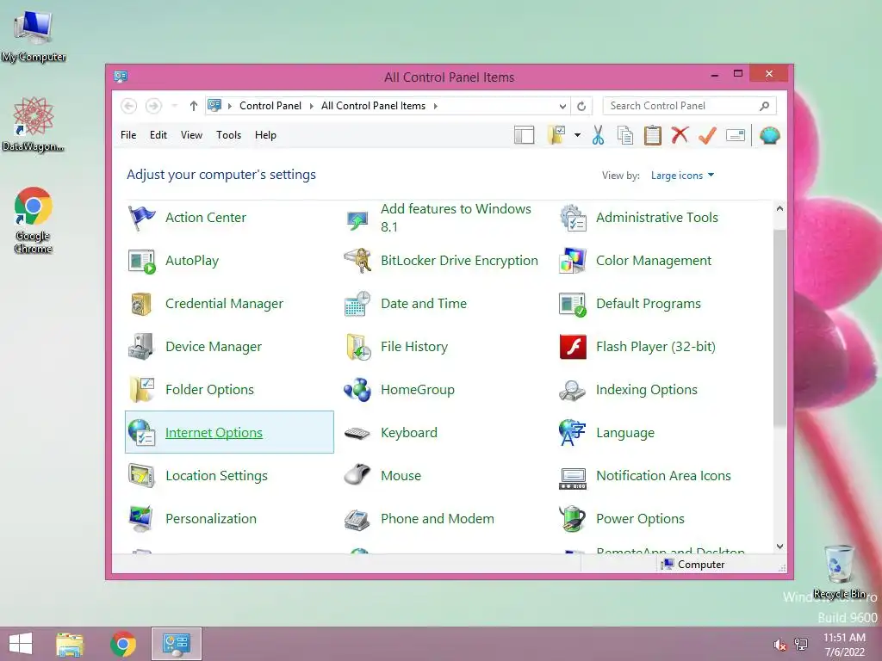The width and height of the screenshot is (882, 661).
Task: Click the All Control Panel Items breadcrumb
Action: coord(374,106)
